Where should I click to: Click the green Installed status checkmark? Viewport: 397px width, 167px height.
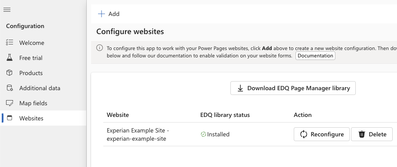203,134
